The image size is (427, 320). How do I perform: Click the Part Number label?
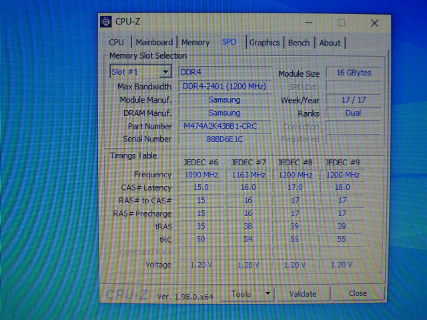[149, 127]
